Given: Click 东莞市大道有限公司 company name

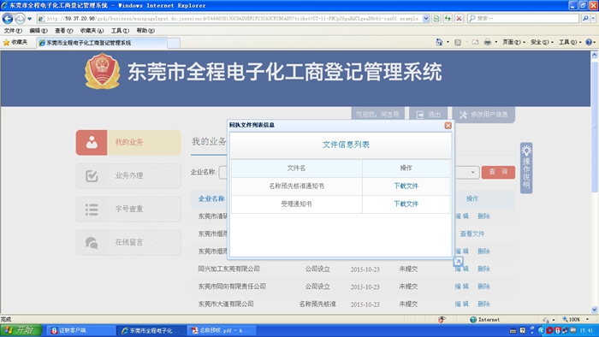Looking at the screenshot, I should [226, 304].
